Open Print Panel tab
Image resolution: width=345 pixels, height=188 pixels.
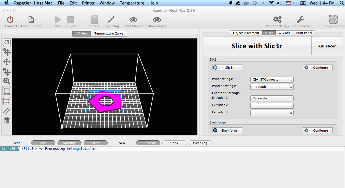(304, 33)
